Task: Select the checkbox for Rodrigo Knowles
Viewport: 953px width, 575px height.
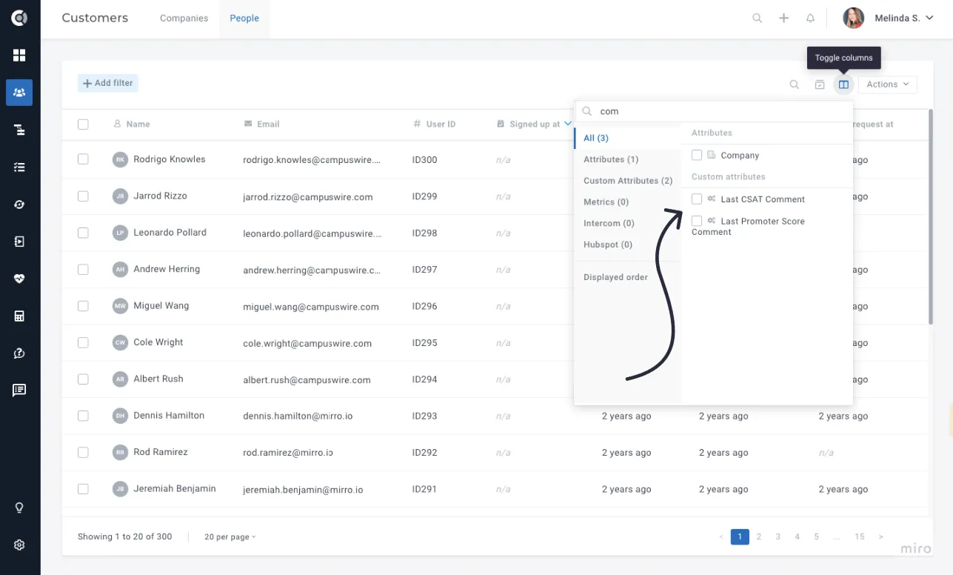Action: [x=83, y=159]
